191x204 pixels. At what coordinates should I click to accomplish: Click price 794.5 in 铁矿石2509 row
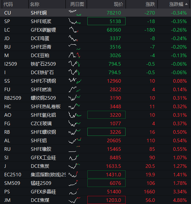tap(115, 64)
